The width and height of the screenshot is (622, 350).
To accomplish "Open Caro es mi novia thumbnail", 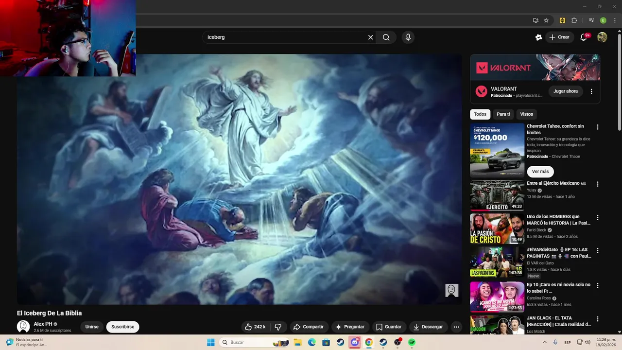I will [497, 297].
